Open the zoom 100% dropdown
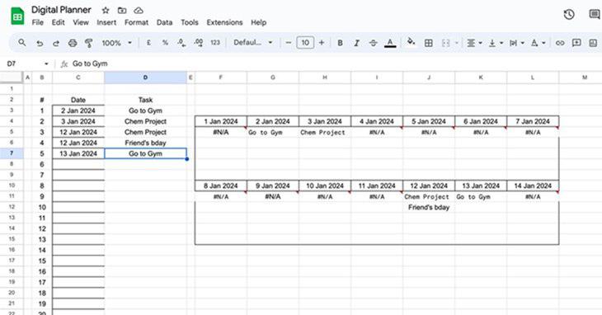Image resolution: width=602 pixels, height=315 pixels. click(117, 43)
